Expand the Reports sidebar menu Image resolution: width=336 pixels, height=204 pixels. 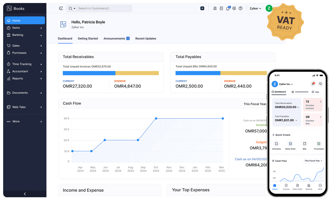pos(25,78)
